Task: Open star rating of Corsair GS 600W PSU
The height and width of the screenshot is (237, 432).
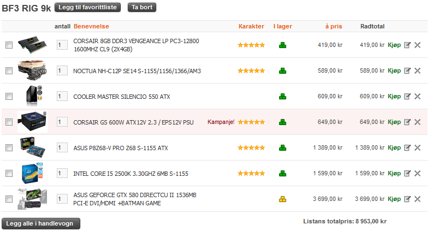Action: [x=251, y=122]
